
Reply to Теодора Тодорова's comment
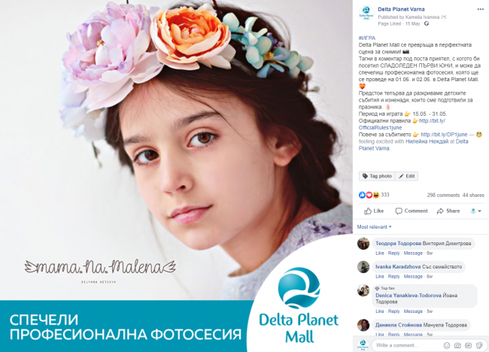(394, 253)
